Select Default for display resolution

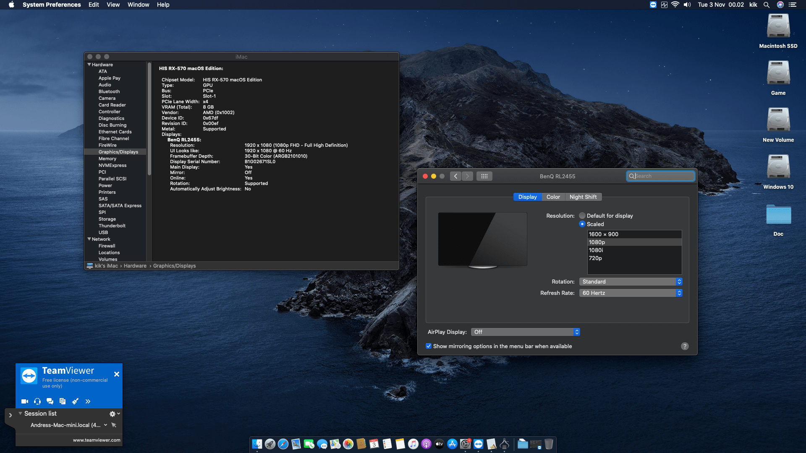[582, 216]
